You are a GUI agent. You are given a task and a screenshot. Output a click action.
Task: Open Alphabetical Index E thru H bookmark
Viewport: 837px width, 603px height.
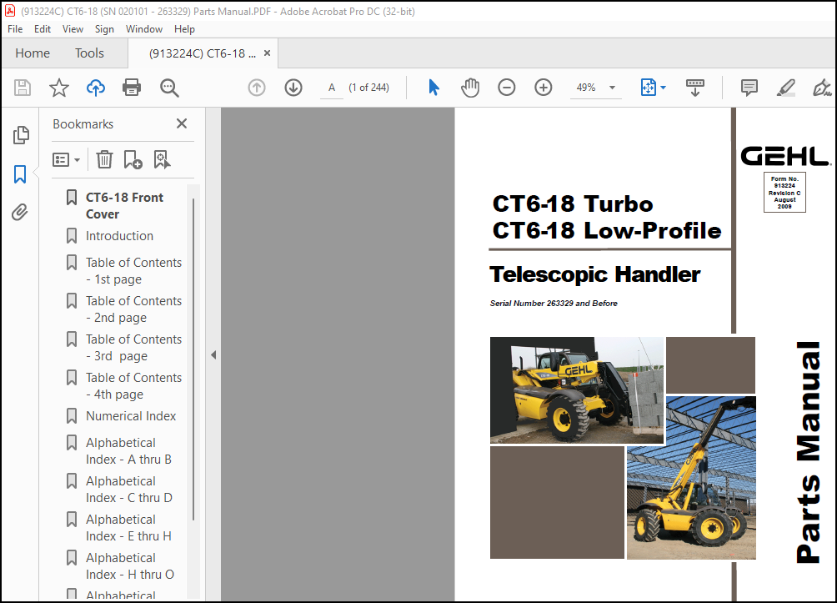[128, 528]
